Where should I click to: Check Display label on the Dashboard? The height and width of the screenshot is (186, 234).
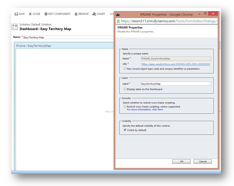point(125,89)
